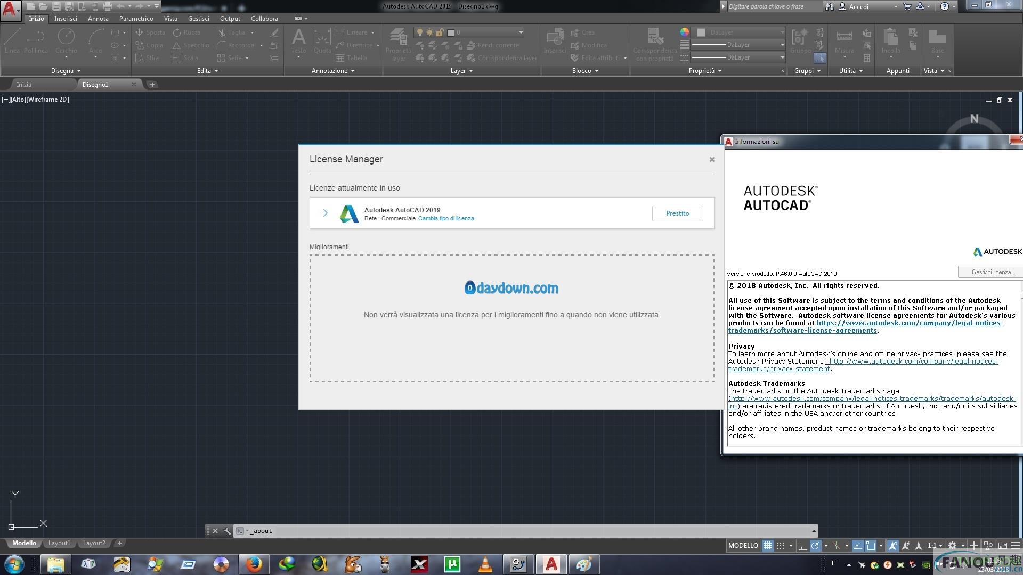1023x575 pixels.
Task: Click the Prestito button in License Manager
Action: (x=677, y=213)
